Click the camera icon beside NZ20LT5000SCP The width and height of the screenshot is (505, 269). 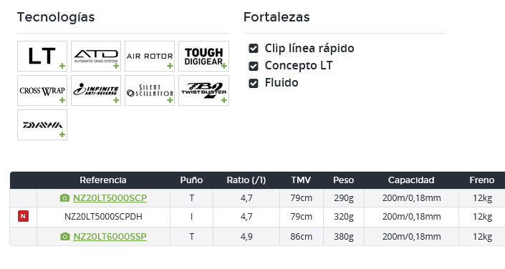(64, 198)
